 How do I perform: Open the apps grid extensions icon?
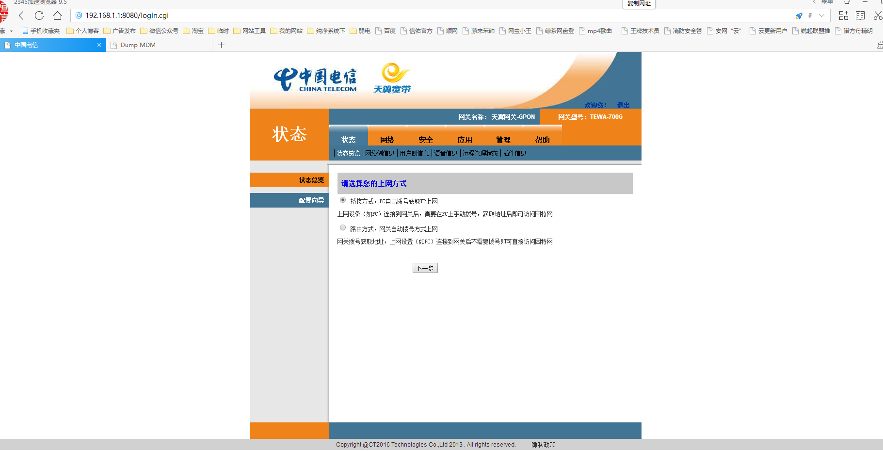(844, 16)
